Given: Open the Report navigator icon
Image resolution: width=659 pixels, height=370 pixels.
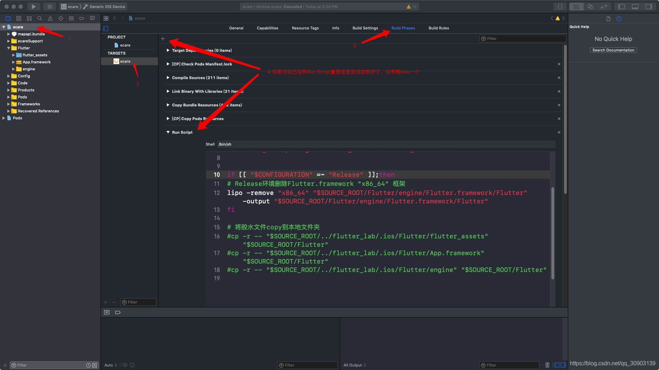Looking at the screenshot, I should [92, 18].
